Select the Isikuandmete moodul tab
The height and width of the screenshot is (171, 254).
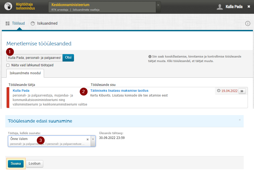[25, 73]
